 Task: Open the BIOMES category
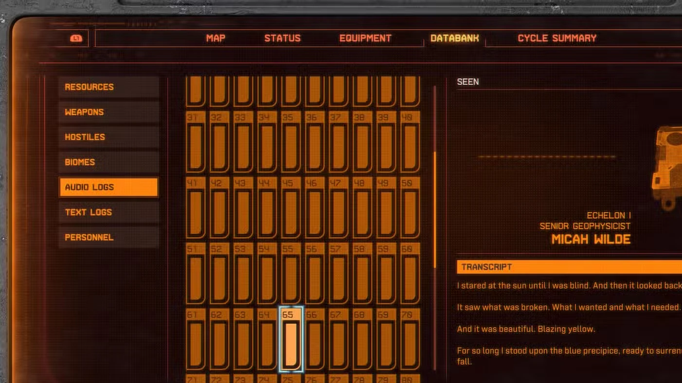(x=109, y=162)
